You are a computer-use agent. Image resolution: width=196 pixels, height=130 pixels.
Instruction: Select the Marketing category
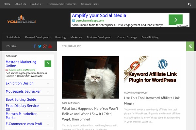76,37
